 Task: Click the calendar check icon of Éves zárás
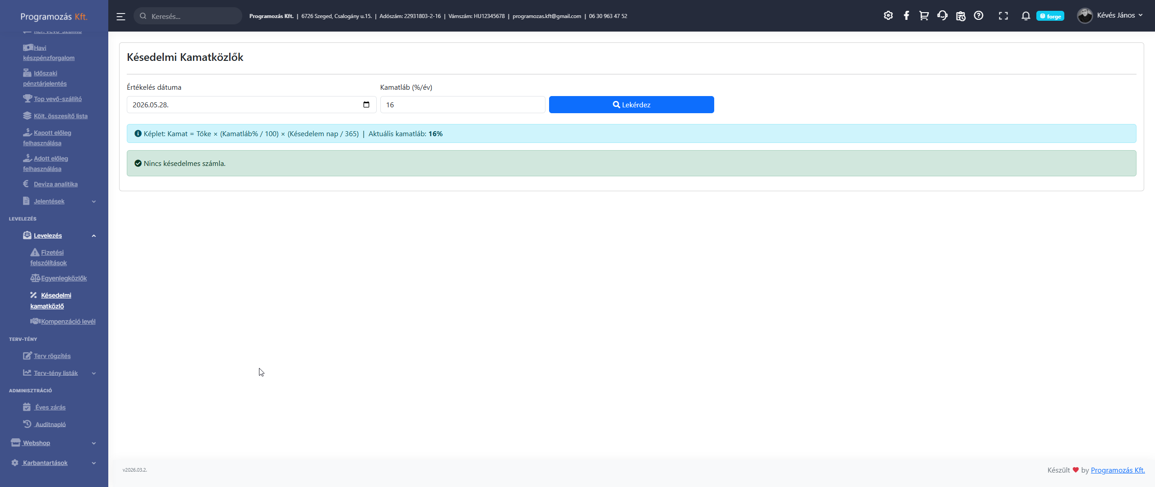27,407
